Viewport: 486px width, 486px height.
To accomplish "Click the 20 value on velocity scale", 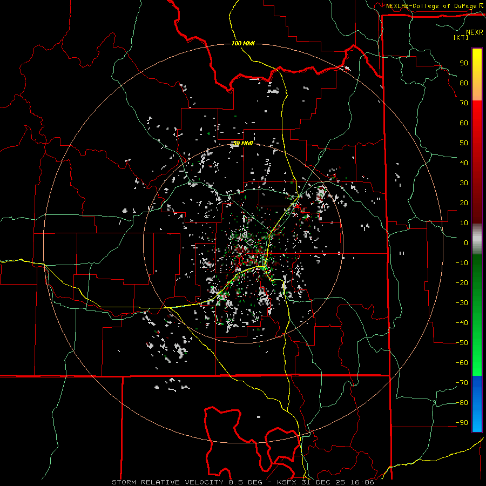I will click(464, 203).
